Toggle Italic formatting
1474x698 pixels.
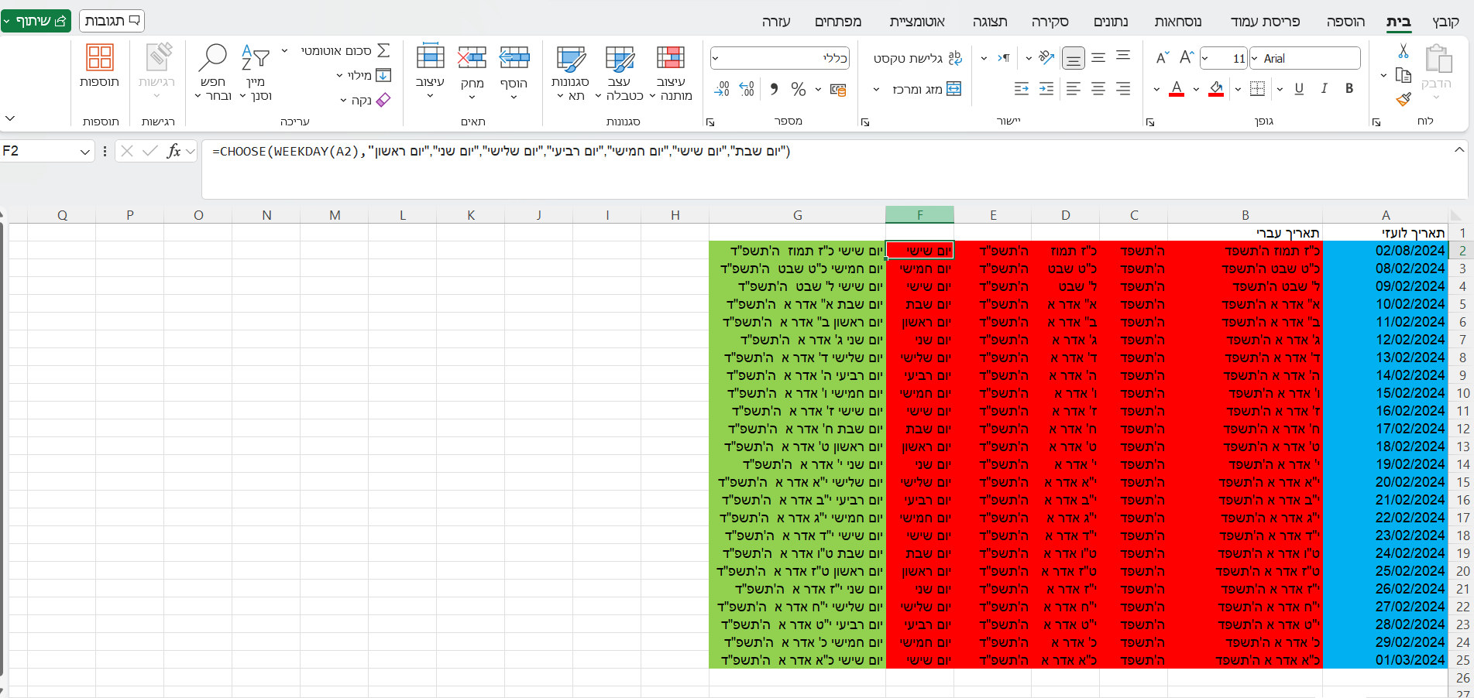click(1325, 89)
